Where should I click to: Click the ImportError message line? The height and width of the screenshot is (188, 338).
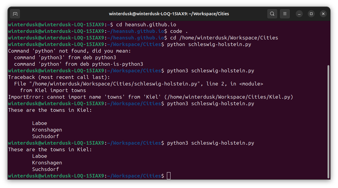pos(151,97)
